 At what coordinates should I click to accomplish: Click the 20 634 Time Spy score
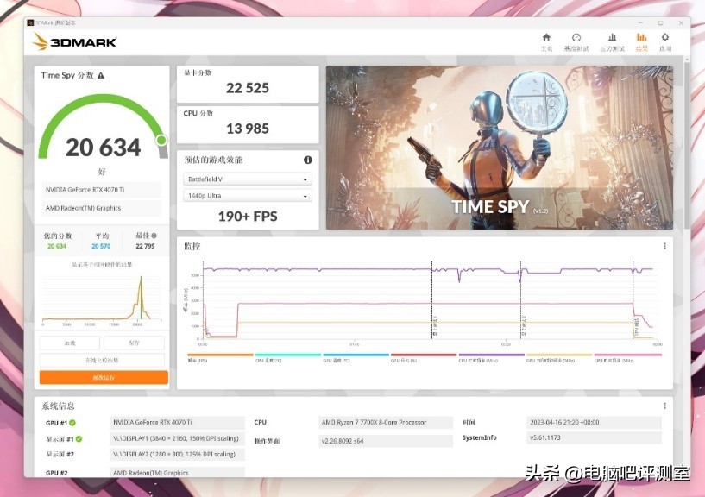point(104,148)
